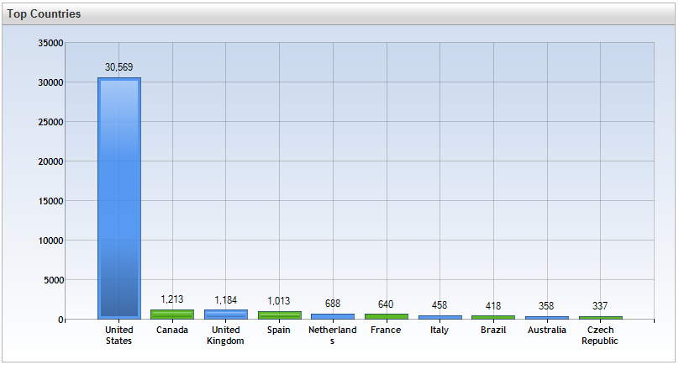
Task: Click the 30,569 value label
Action: [119, 67]
